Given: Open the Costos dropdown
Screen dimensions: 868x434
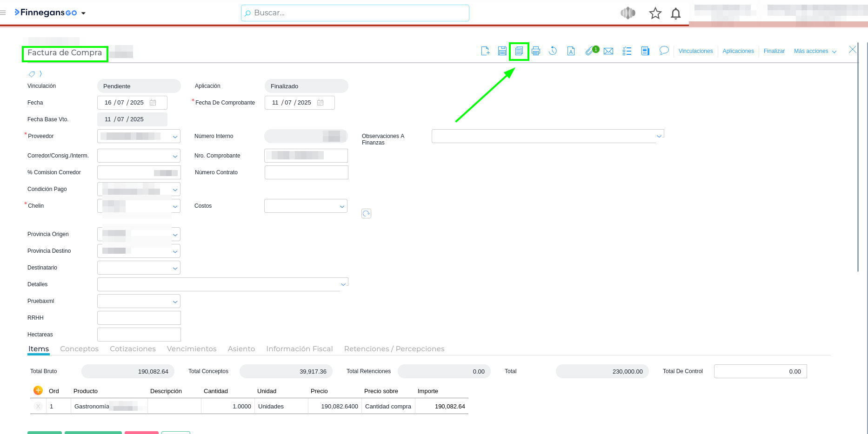Looking at the screenshot, I should (342, 206).
